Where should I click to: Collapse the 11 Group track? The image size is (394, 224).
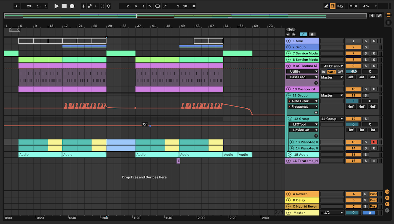[288, 95]
